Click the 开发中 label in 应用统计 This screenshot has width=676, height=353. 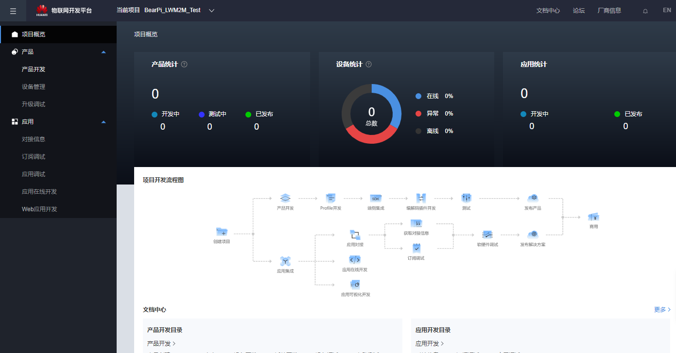click(x=539, y=114)
